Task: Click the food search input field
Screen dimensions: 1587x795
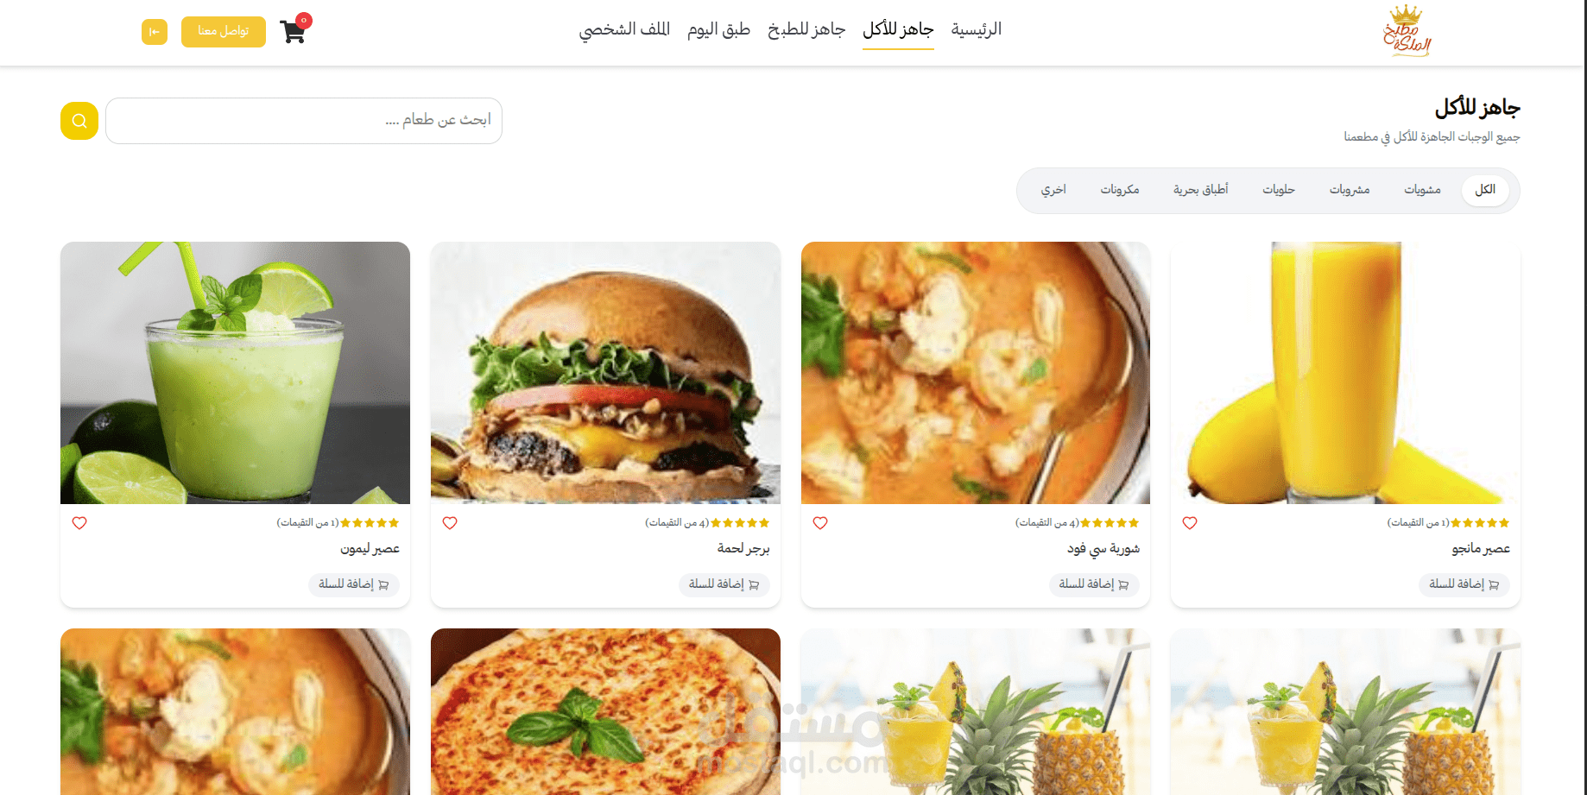Action: pos(304,121)
